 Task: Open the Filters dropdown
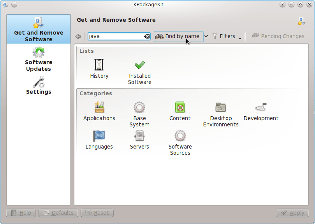tap(227, 36)
